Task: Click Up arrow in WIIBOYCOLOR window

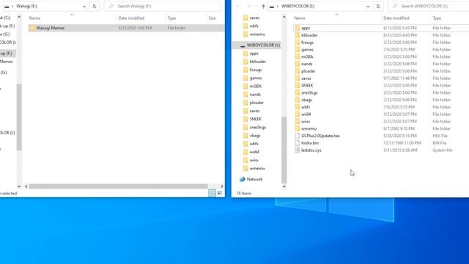Action: click(x=263, y=6)
